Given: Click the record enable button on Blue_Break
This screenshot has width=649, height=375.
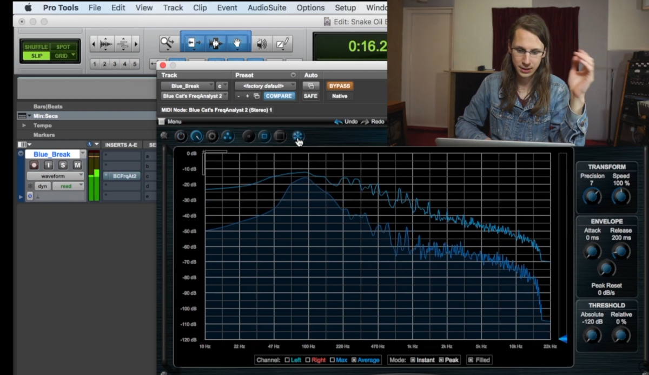Looking at the screenshot, I should [x=34, y=165].
